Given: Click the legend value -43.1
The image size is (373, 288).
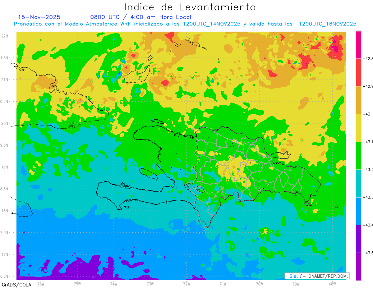Looking at the screenshot, I should [368, 142].
